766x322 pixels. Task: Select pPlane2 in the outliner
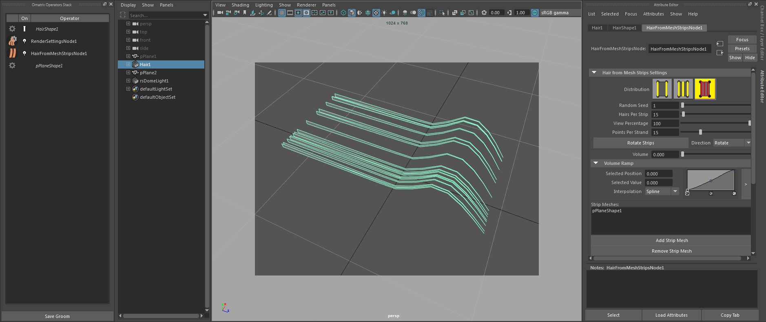click(x=148, y=73)
